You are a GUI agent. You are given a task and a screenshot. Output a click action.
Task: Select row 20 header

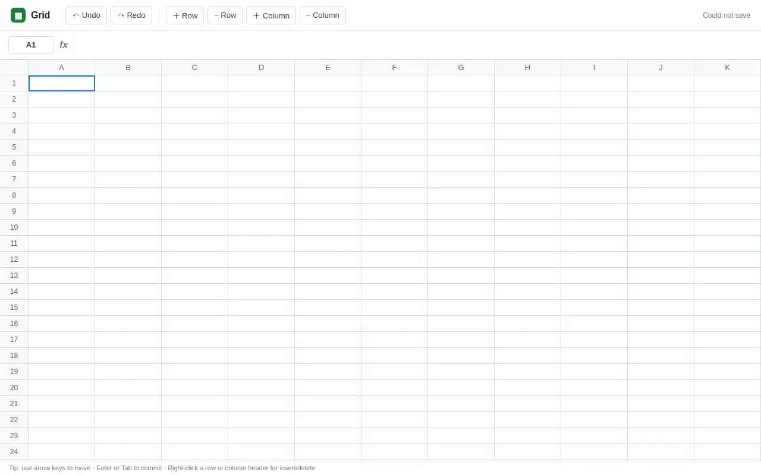tap(14, 388)
